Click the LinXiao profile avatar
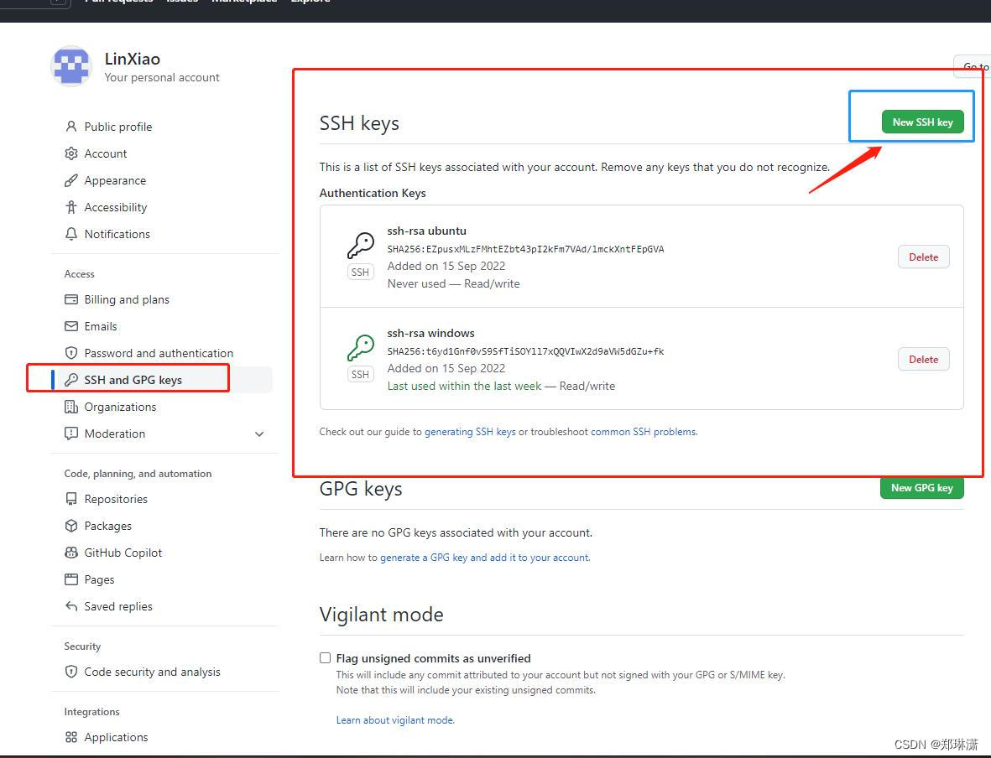 (x=71, y=66)
